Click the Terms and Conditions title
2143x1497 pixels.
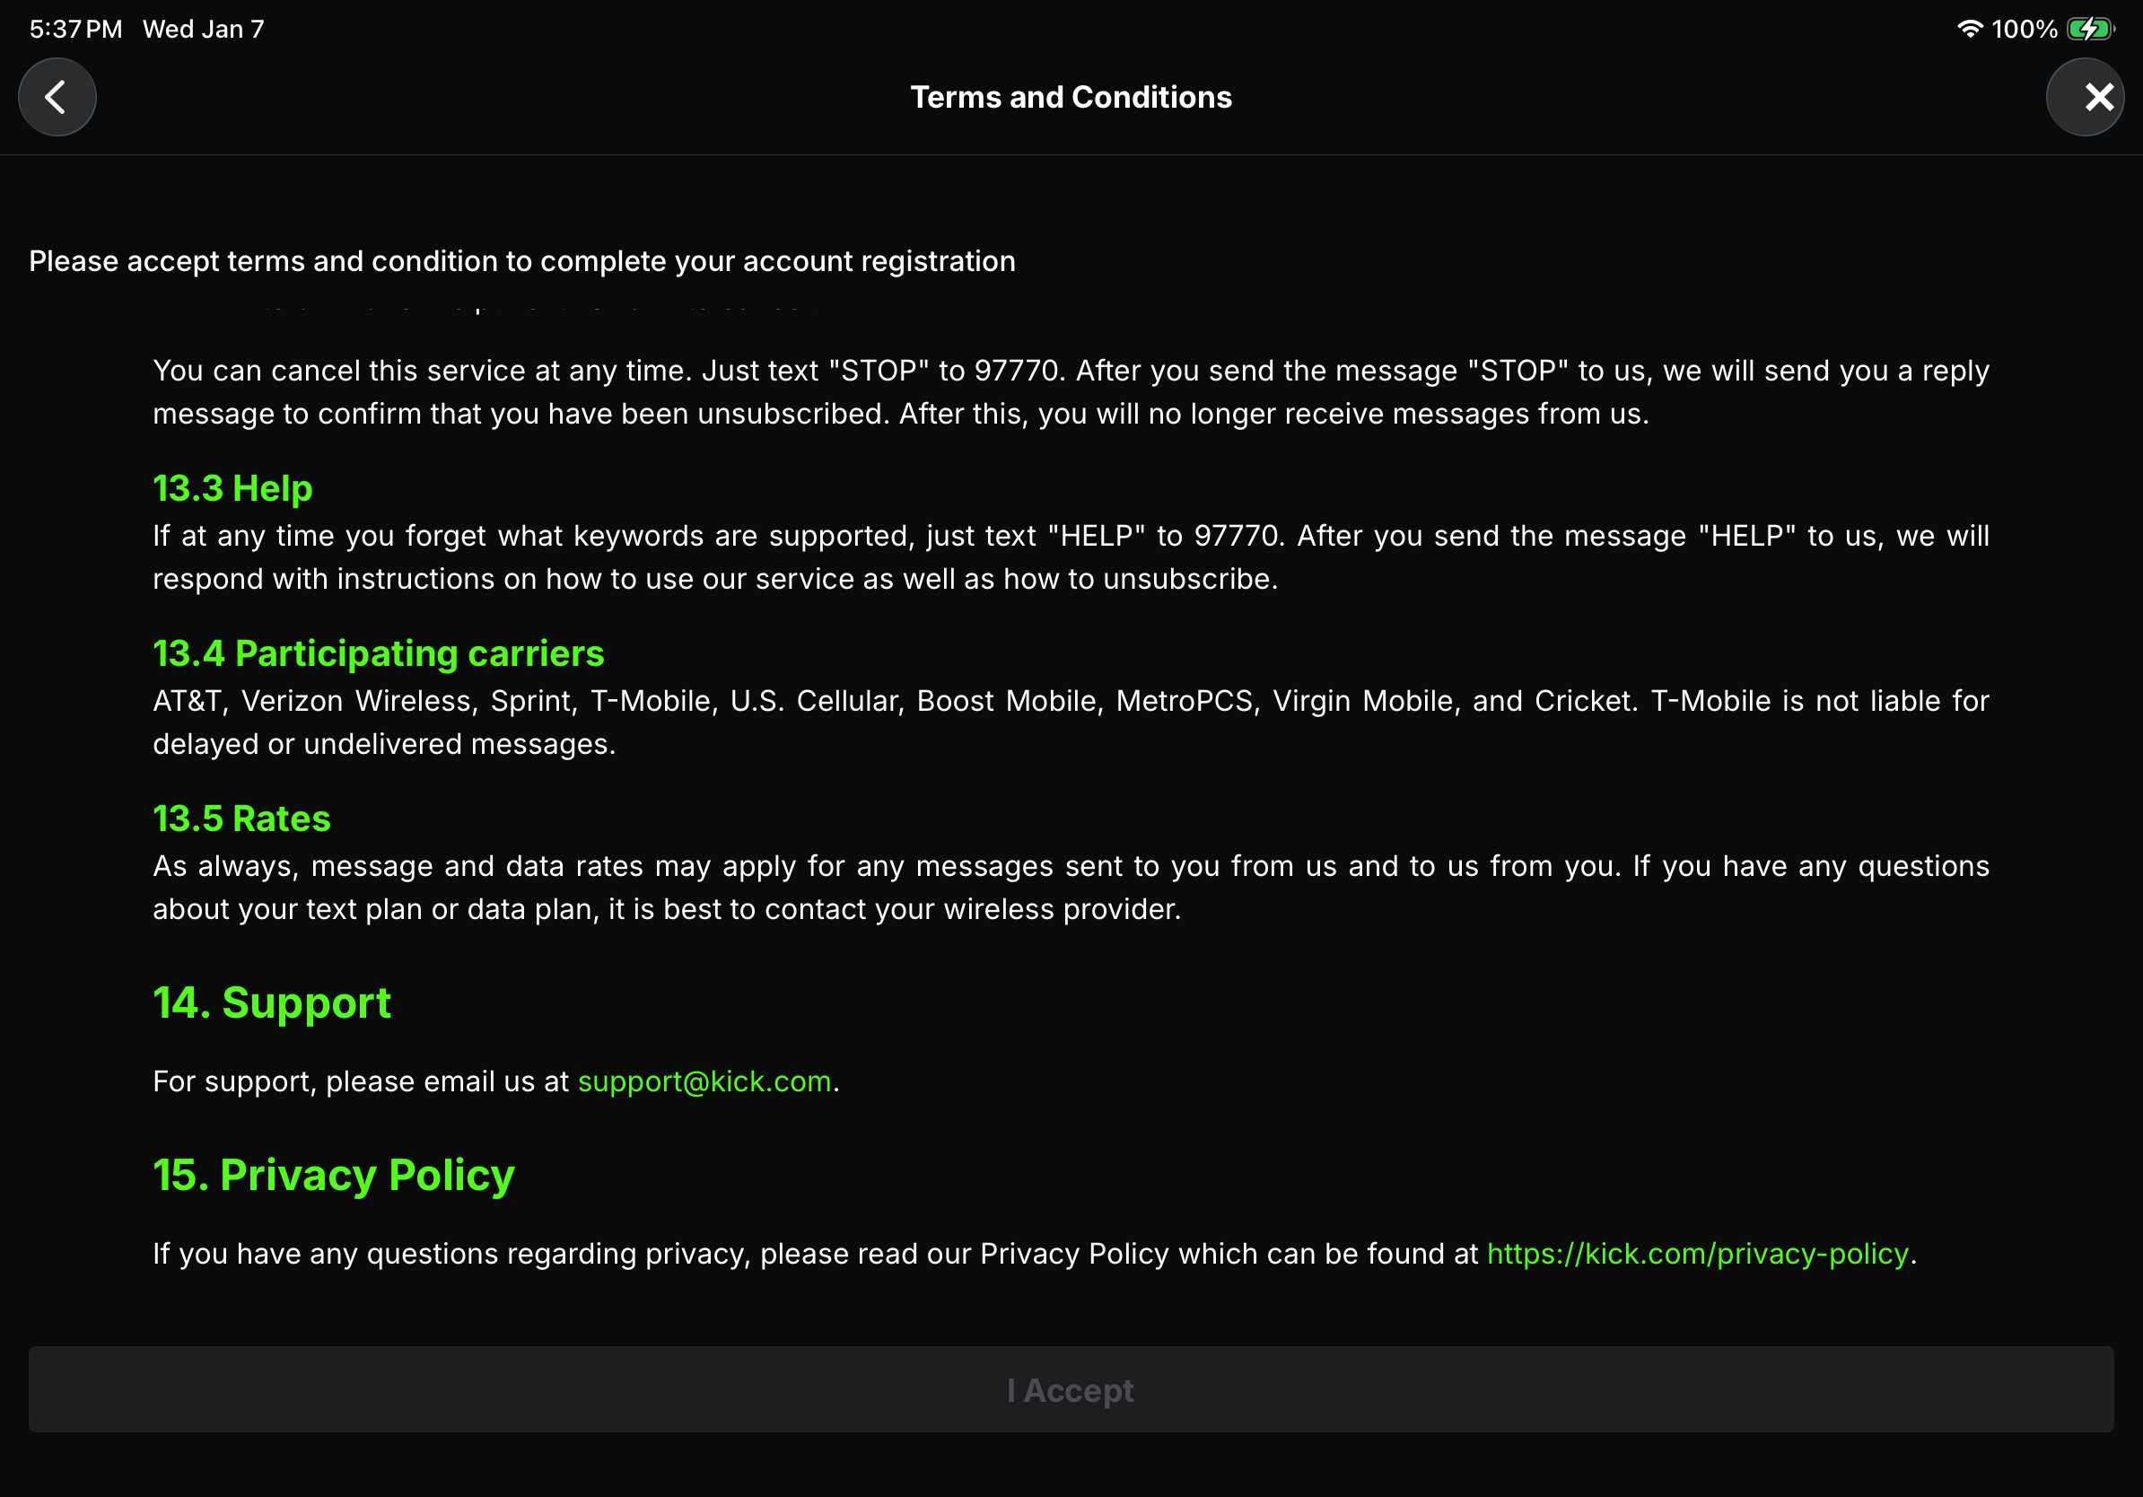click(x=1071, y=97)
